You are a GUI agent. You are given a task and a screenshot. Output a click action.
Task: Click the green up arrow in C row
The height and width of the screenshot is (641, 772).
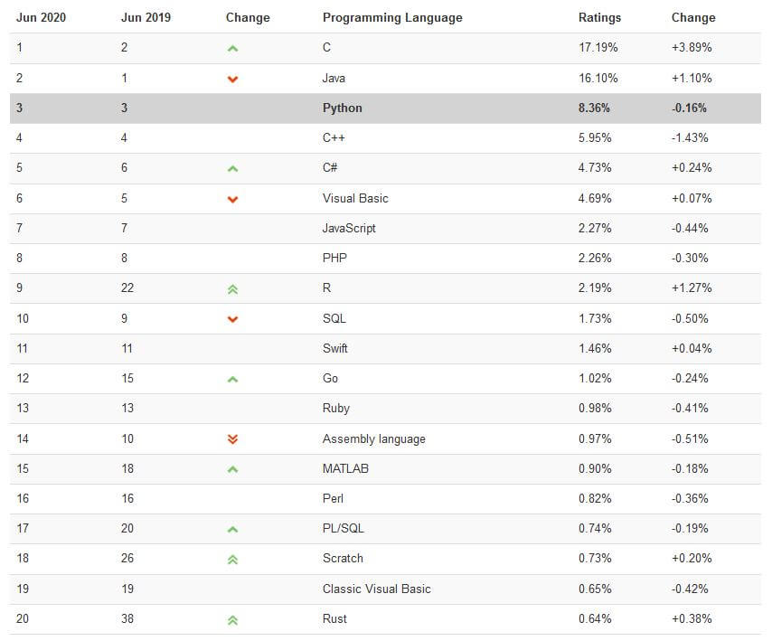tap(233, 48)
